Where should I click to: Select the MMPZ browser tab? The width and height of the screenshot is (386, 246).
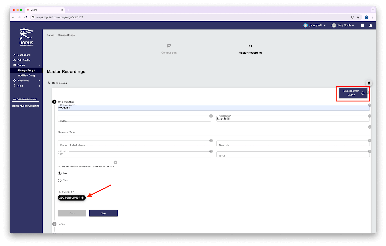(x=45, y=10)
